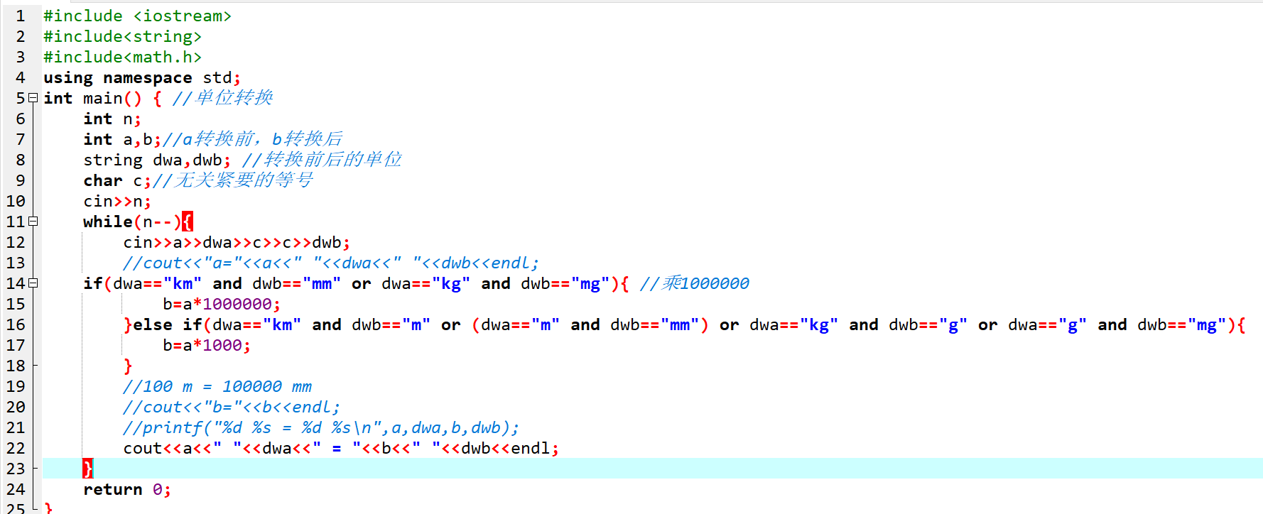This screenshot has width=1263, height=514.
Task: Click line number 1 in the gutter
Action: pyautogui.click(x=20, y=16)
